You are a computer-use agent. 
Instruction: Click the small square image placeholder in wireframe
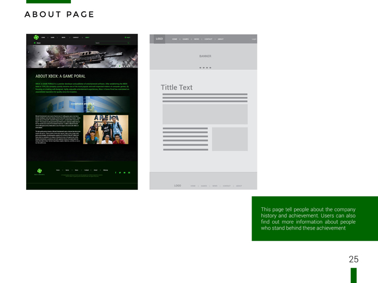point(230,139)
